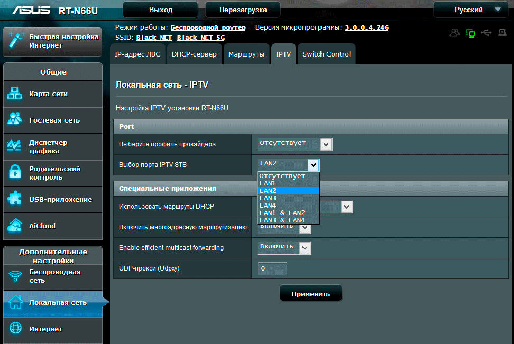
Task: Open wireless network Wi-Fi icon
Action: pos(15,276)
